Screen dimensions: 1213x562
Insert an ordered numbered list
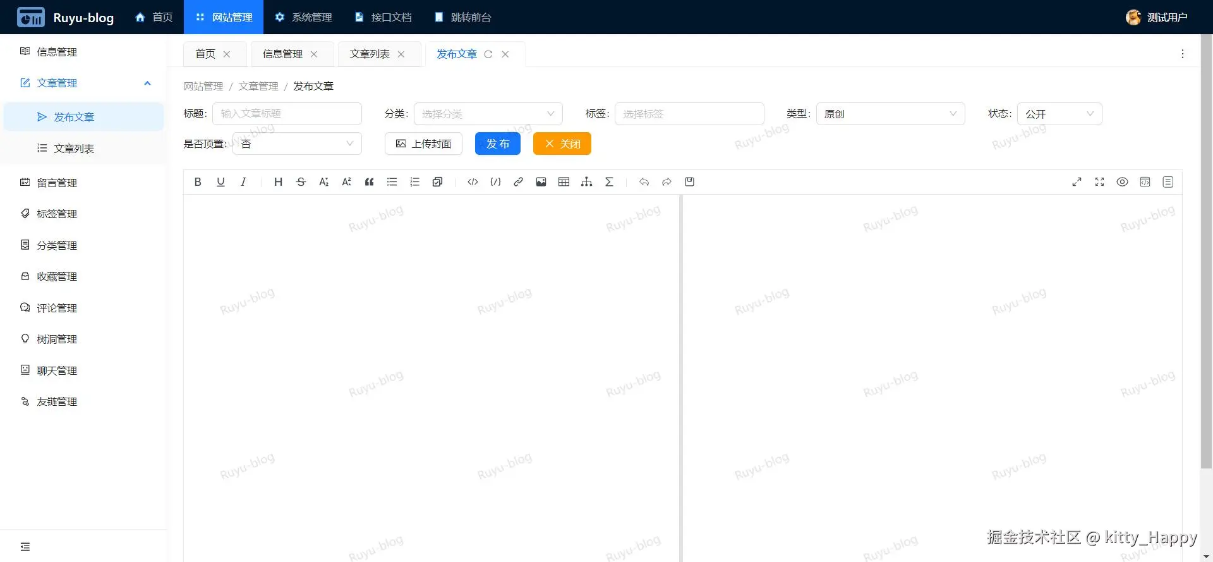pyautogui.click(x=414, y=182)
